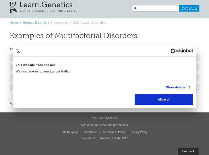Go to Home breadcrumb
The height and width of the screenshot is (155, 209).
coord(14,22)
